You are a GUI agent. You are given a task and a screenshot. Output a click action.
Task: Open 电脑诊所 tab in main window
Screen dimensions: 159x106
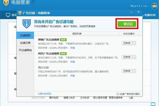click(x=150, y=15)
